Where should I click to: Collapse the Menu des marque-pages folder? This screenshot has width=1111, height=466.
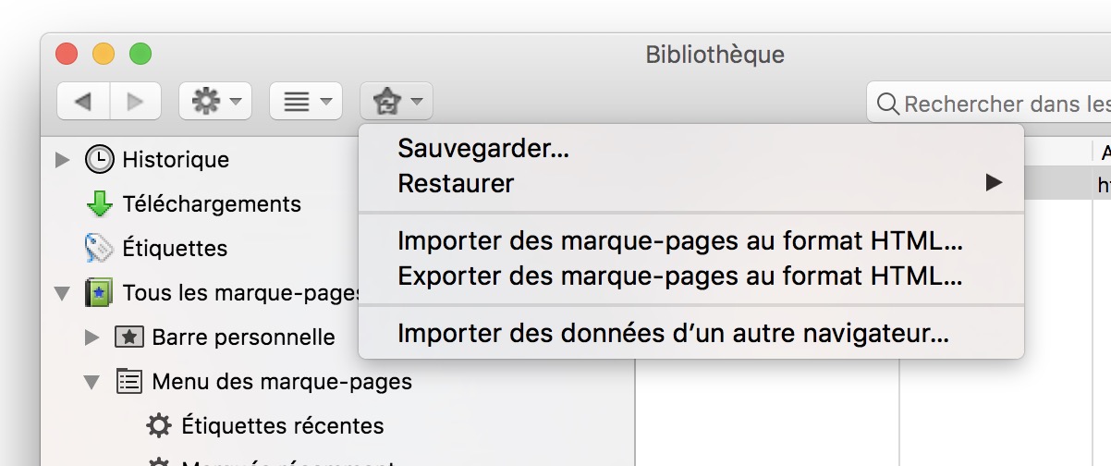92,382
